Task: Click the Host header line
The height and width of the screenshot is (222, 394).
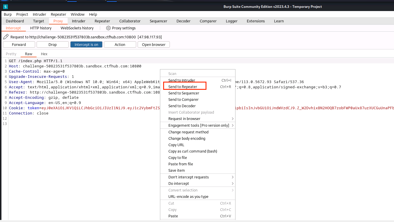Action: pyautogui.click(x=75, y=66)
